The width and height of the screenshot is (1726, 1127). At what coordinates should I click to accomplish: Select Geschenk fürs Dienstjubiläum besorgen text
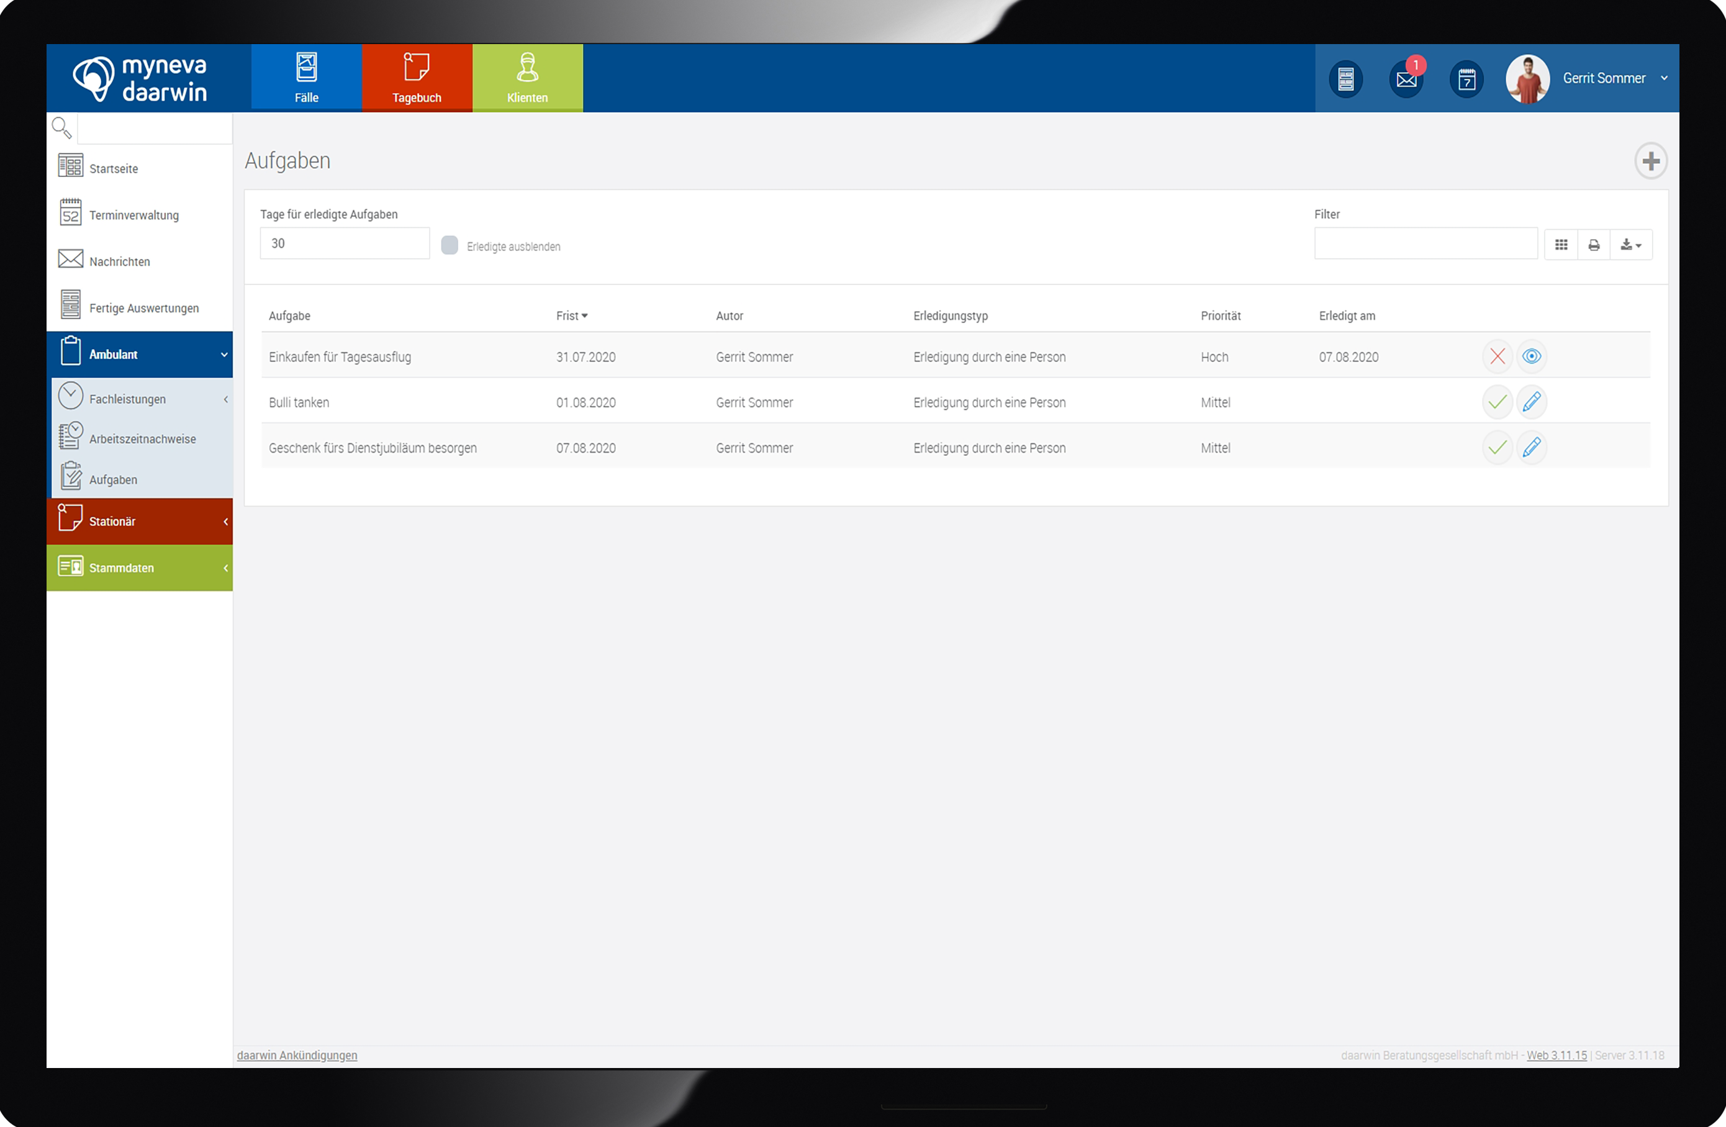[x=373, y=448]
